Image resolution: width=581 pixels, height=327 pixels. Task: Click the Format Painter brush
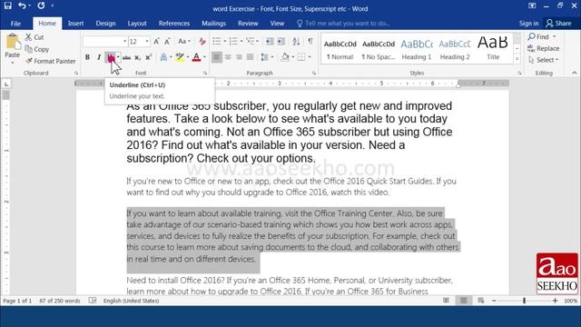pos(51,61)
